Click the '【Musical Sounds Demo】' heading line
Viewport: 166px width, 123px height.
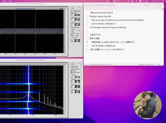pyautogui.click(x=101, y=13)
